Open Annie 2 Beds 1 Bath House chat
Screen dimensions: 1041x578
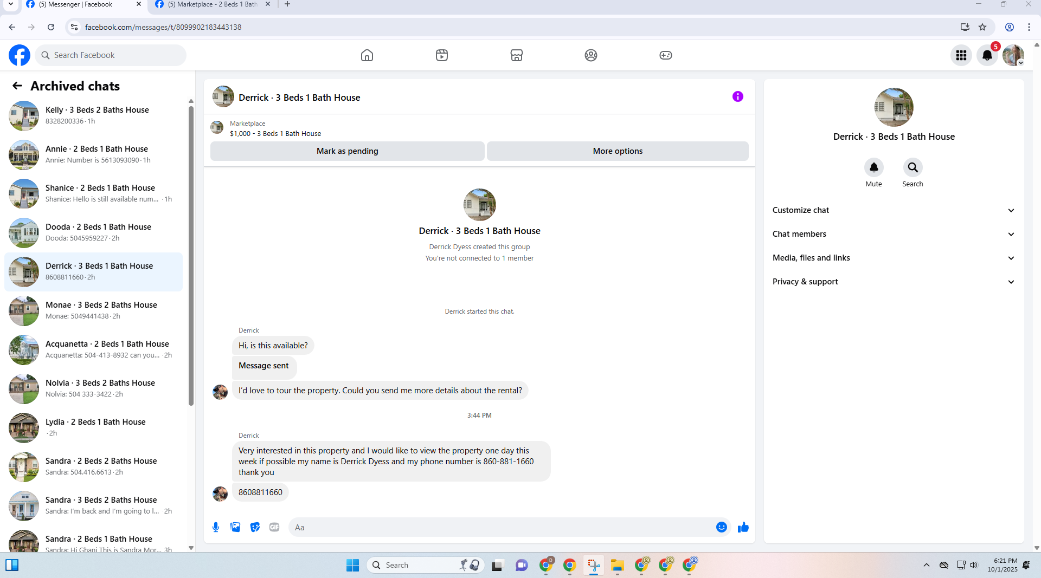93,155
